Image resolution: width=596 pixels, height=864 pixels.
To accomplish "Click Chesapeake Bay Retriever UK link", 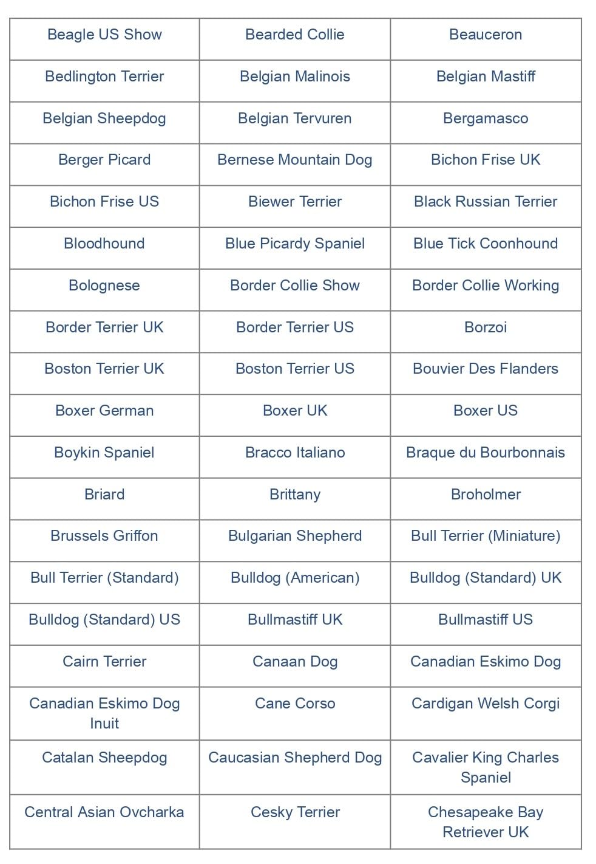I will pyautogui.click(x=485, y=822).
